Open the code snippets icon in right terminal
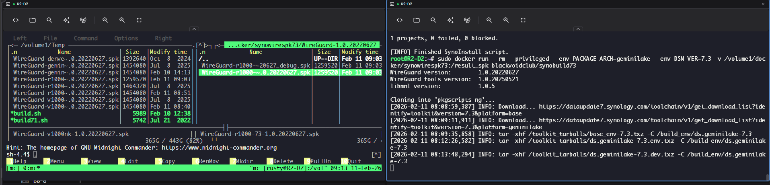 (x=400, y=20)
